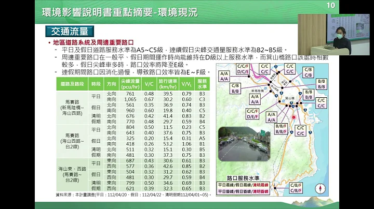The height and width of the screenshot is (209, 374).
Task: Click the map label C/C/F D/E/F
Action: point(252,114)
